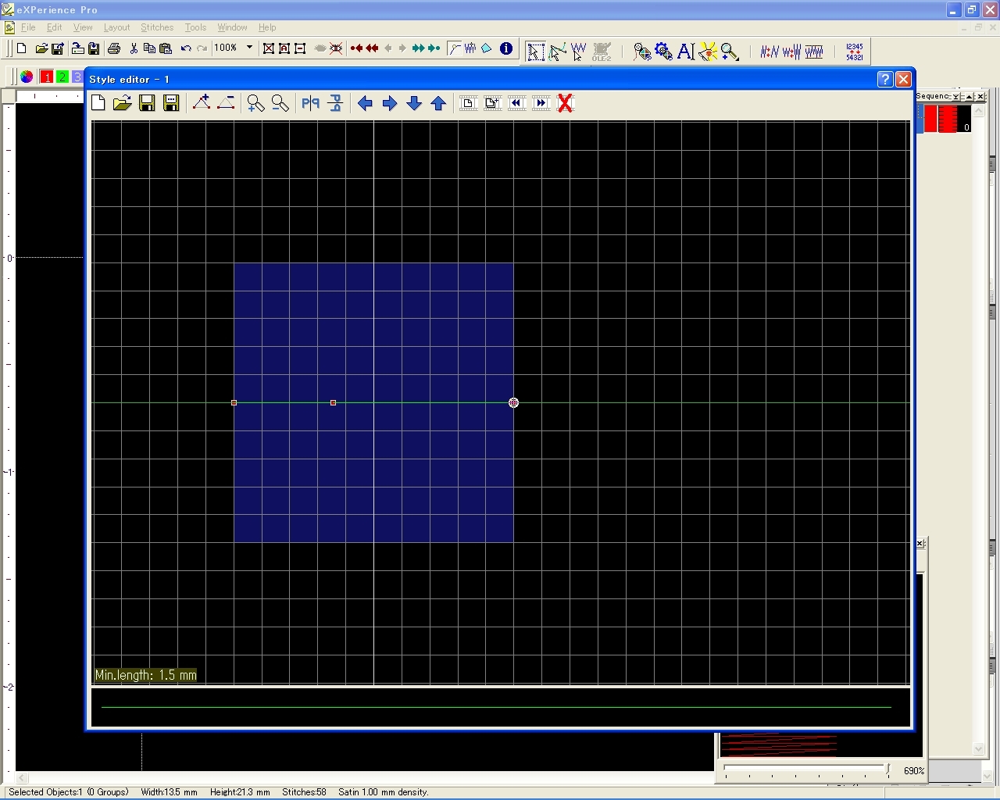Image resolution: width=1000 pixels, height=800 pixels.
Task: Click the circled end point on the green line
Action: tap(513, 402)
